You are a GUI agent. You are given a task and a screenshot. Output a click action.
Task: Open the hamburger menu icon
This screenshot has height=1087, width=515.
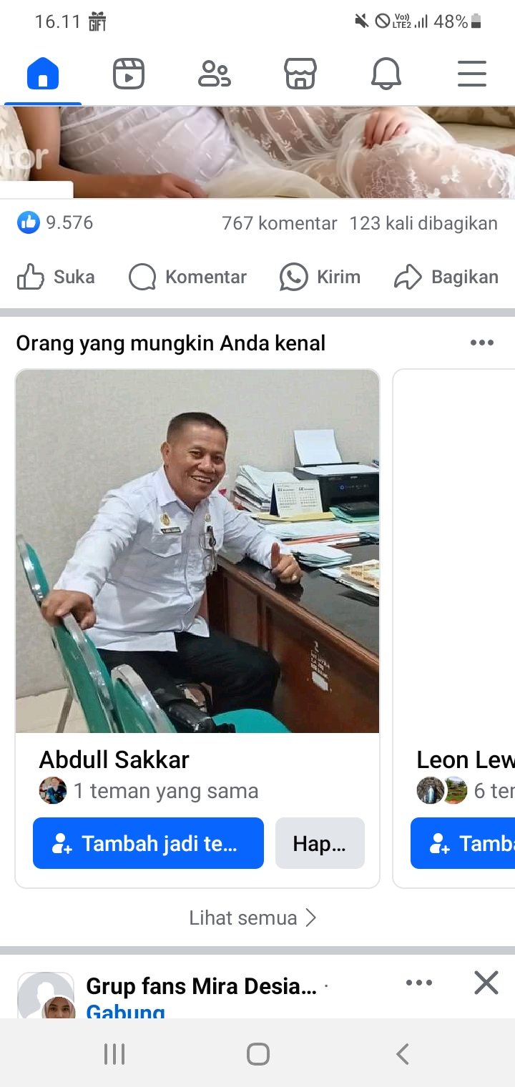[x=472, y=74]
